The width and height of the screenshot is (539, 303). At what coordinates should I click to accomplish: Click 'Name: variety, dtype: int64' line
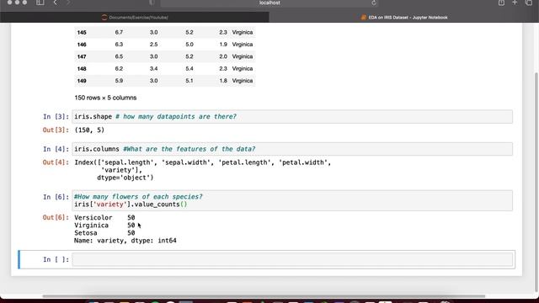125,241
